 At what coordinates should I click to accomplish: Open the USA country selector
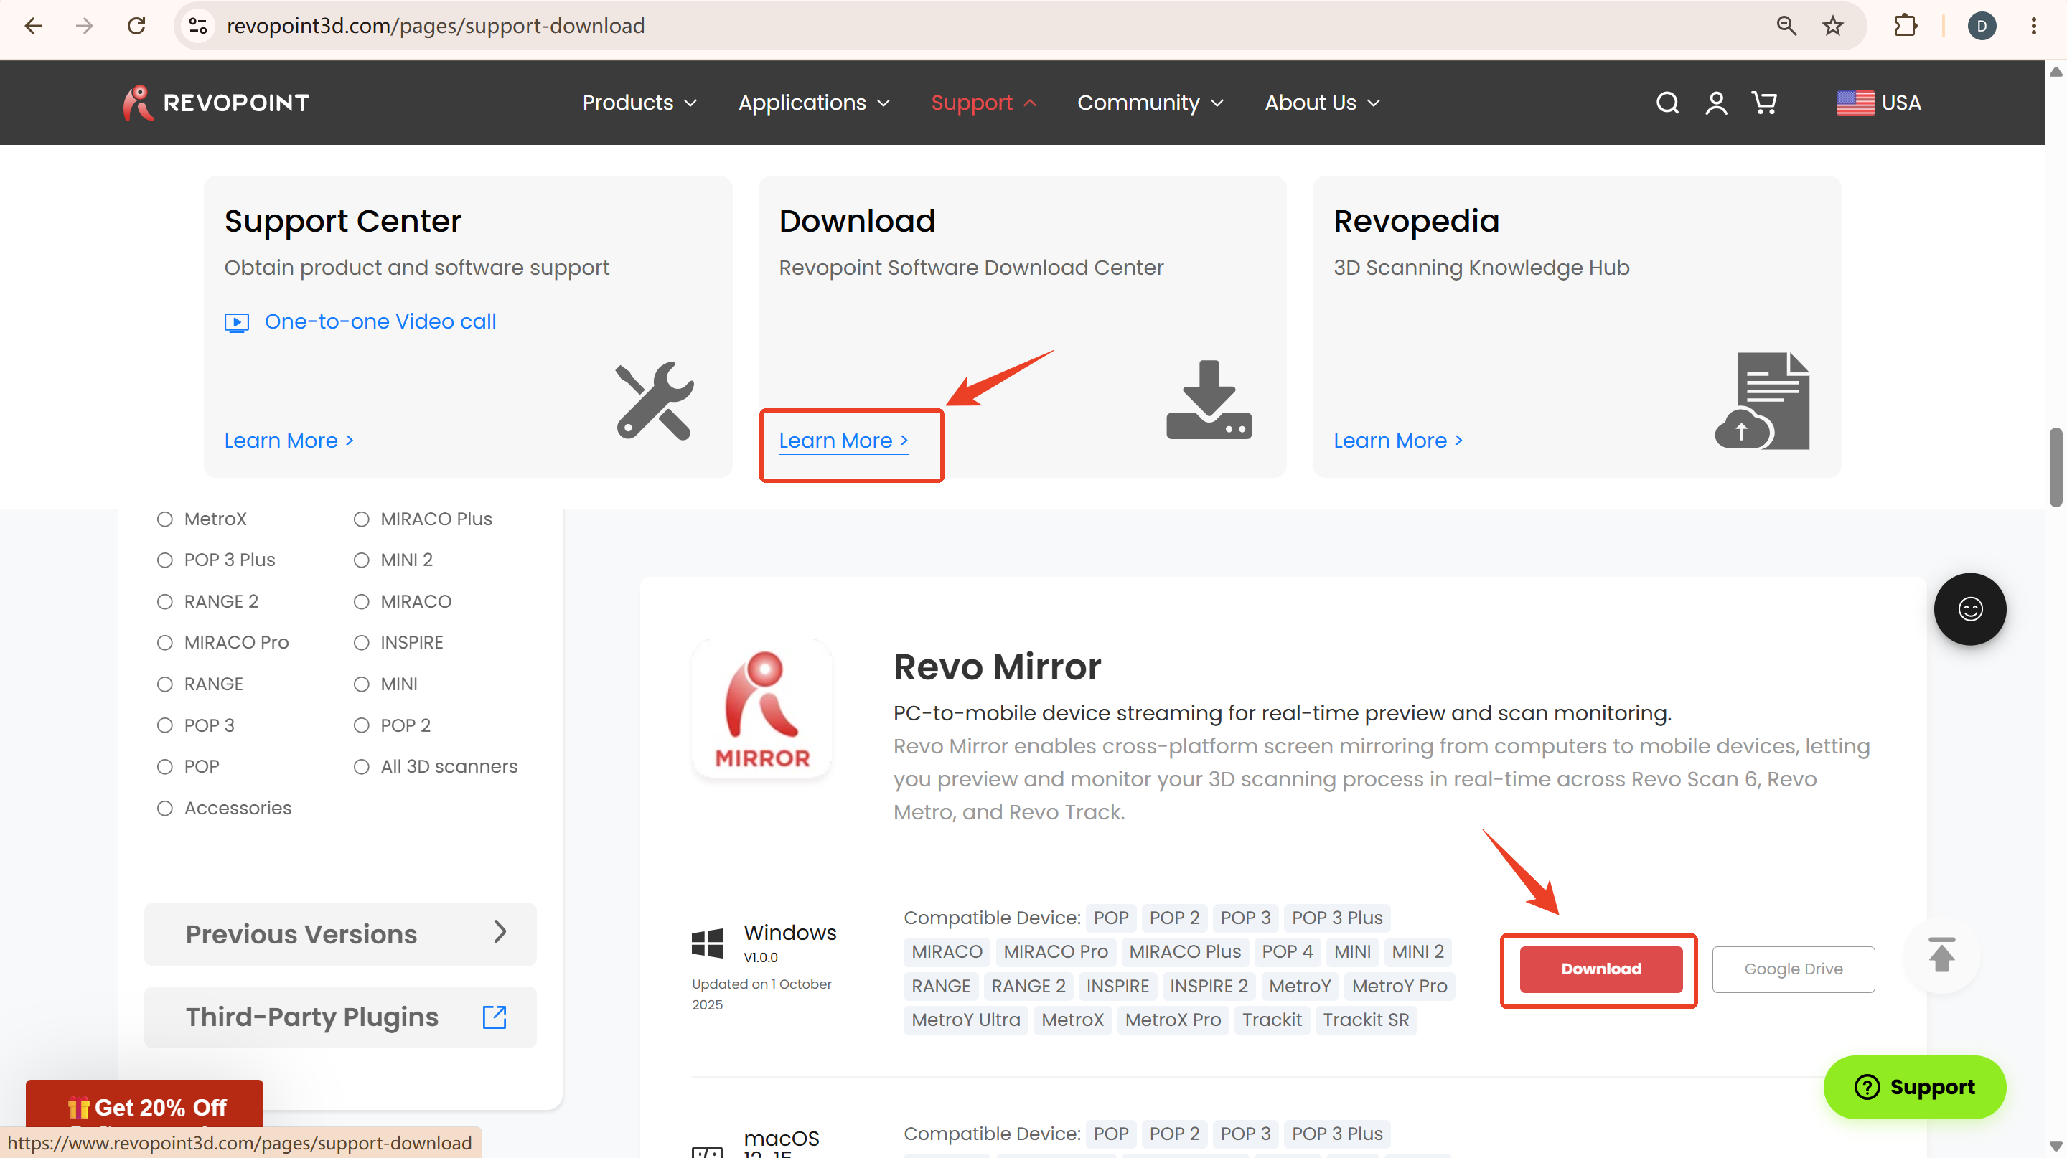[1878, 103]
